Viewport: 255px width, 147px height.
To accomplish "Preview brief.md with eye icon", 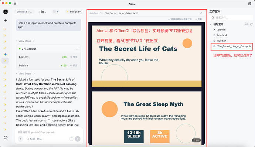I will tap(74, 57).
